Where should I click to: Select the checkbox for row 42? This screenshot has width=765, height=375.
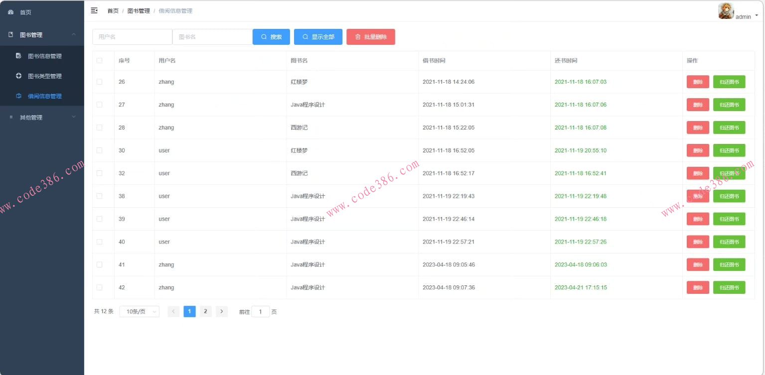[x=99, y=287]
